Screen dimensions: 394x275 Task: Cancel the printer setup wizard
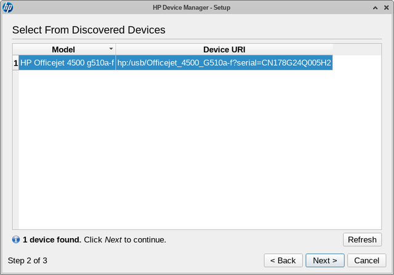tap(367, 260)
